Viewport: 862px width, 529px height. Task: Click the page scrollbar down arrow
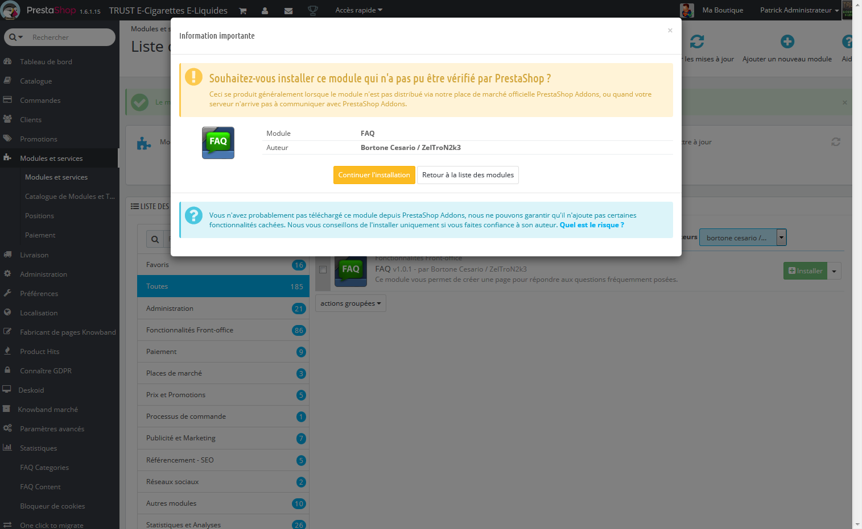857,524
